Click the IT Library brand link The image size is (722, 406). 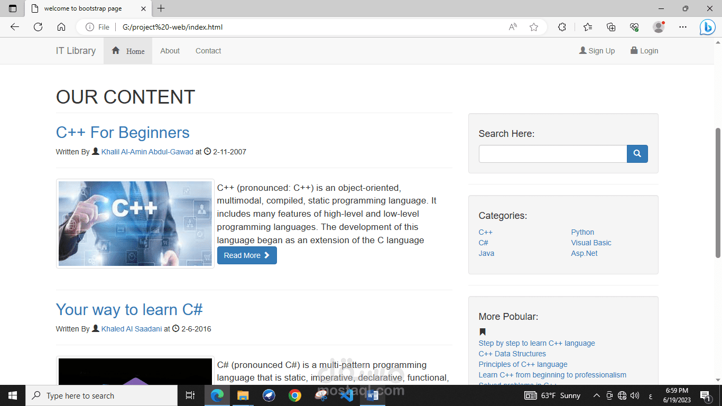pos(76,51)
